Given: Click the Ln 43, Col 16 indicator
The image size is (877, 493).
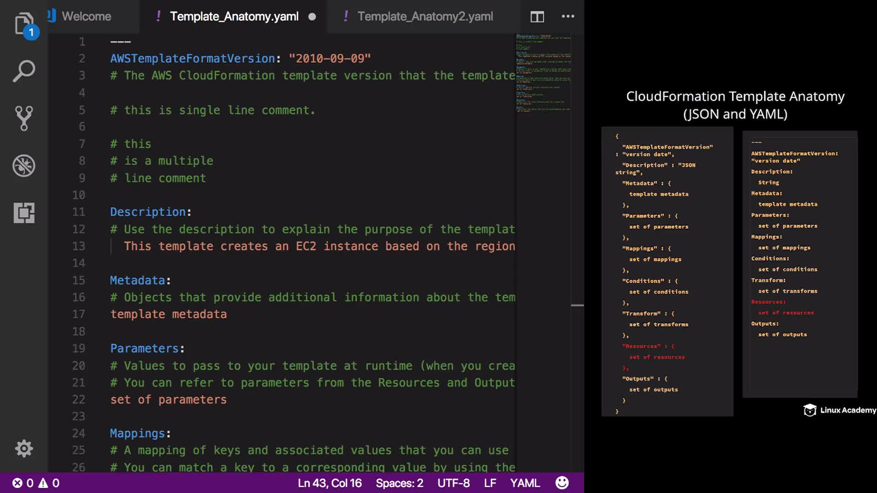Looking at the screenshot, I should (x=329, y=483).
